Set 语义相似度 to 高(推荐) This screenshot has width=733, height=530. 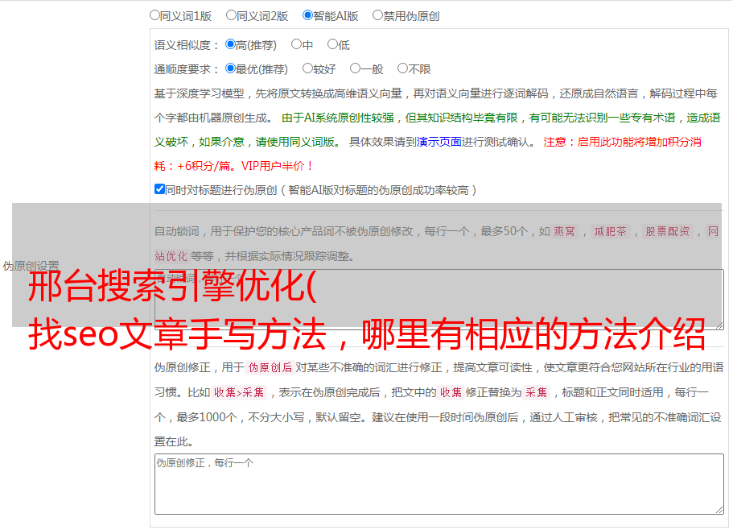[x=230, y=44]
